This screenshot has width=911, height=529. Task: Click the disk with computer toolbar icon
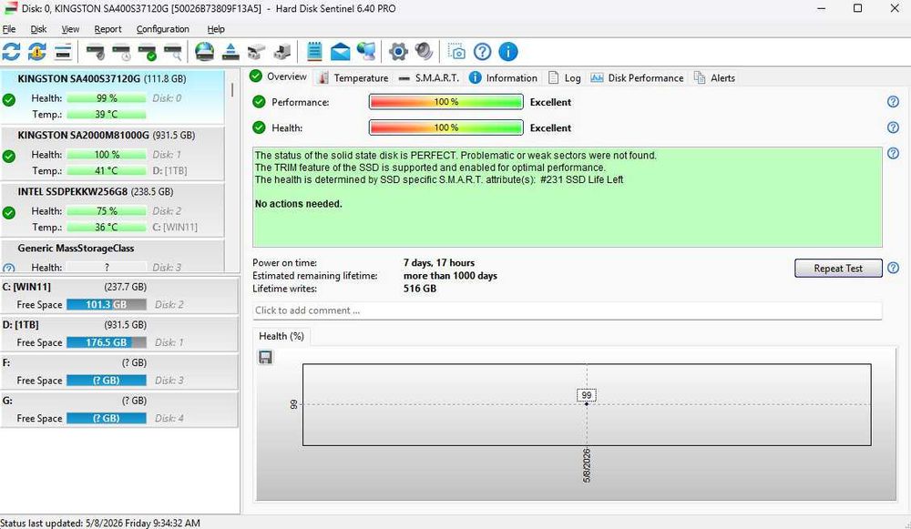tap(282, 52)
